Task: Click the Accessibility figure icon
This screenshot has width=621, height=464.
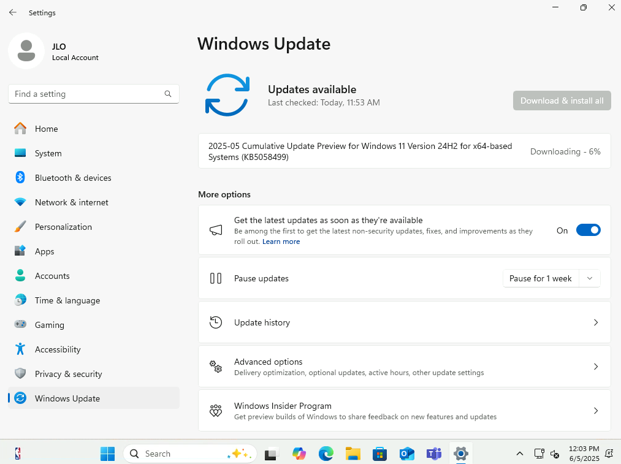Action: coord(20,349)
